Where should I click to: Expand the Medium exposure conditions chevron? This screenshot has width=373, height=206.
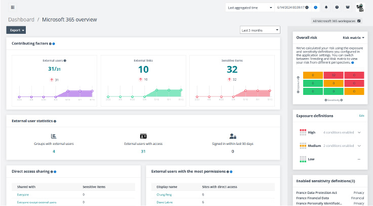359,146
